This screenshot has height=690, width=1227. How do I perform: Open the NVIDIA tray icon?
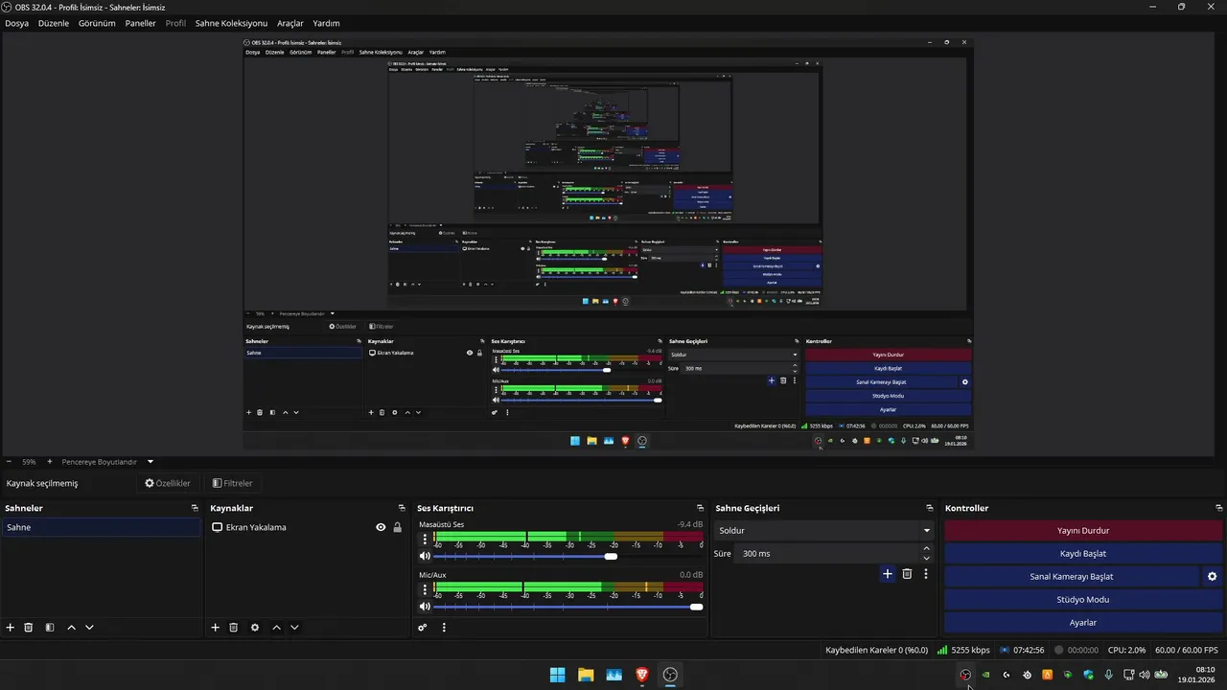click(x=985, y=675)
